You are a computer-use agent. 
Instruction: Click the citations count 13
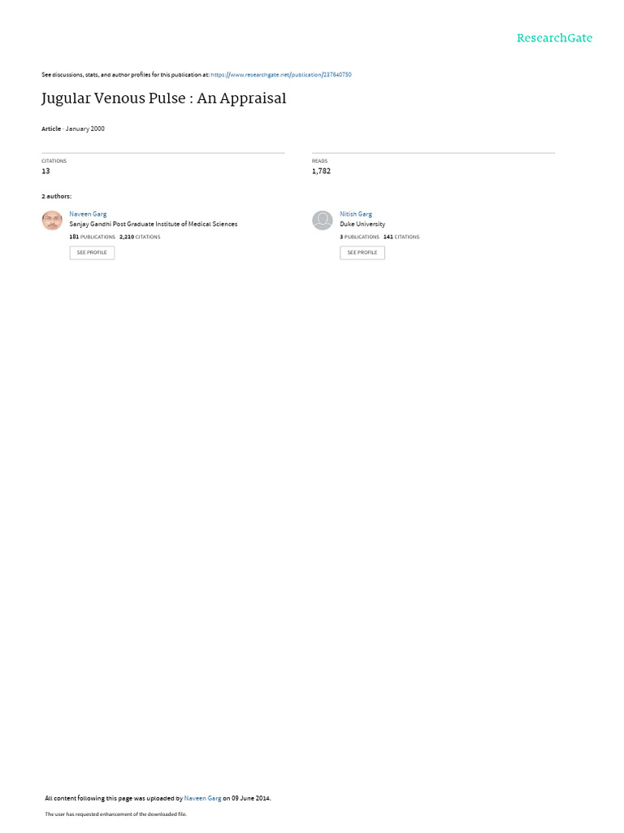click(x=45, y=171)
